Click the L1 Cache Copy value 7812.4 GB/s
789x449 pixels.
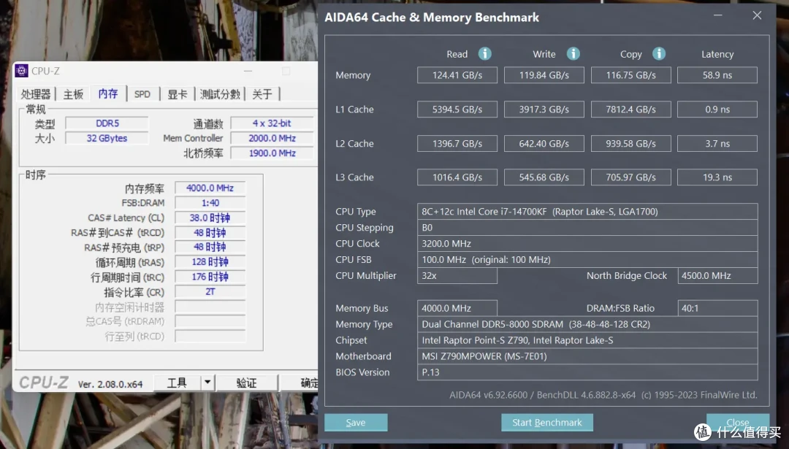click(x=631, y=109)
